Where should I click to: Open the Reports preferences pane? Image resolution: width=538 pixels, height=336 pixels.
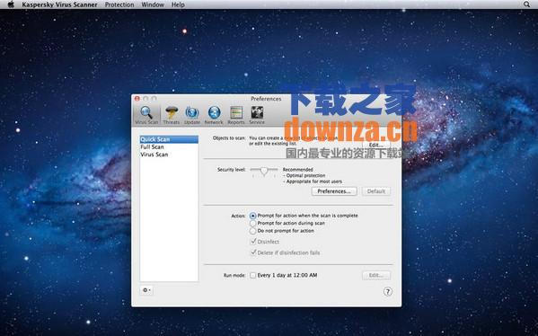(x=236, y=115)
